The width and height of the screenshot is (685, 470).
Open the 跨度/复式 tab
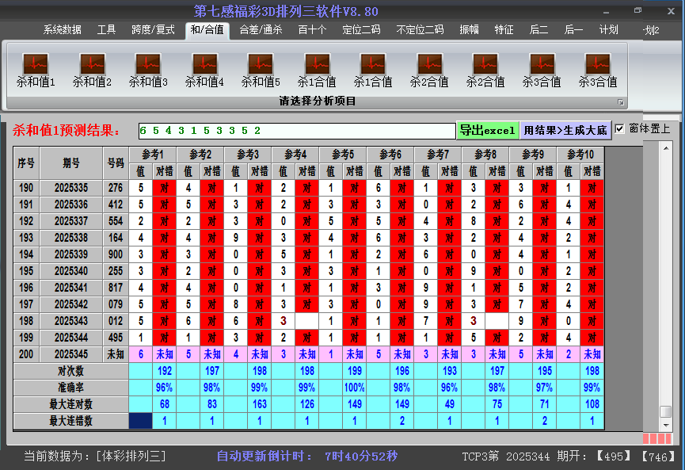click(x=153, y=30)
